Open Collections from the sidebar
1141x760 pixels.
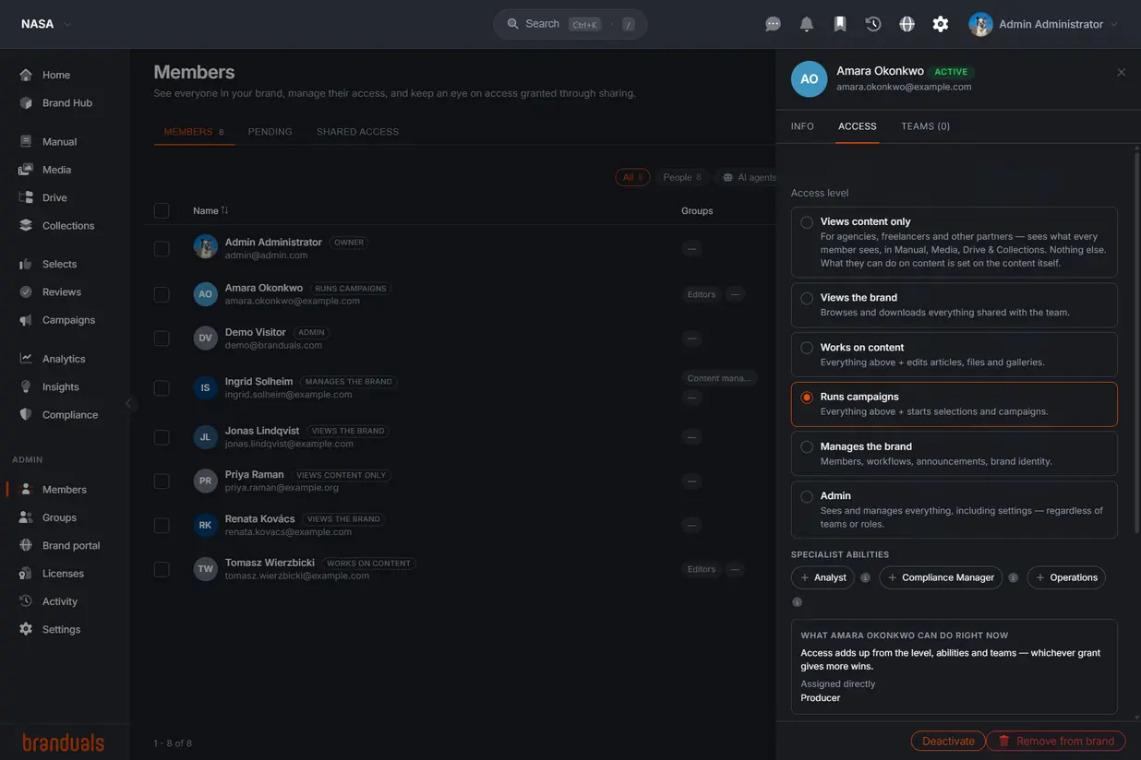point(67,225)
